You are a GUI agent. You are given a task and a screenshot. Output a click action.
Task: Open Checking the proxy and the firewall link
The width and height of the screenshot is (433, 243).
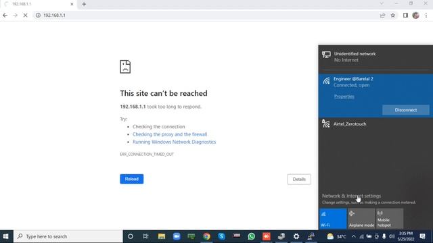coord(170,134)
